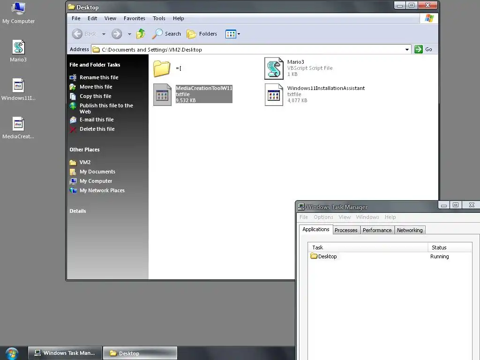
Task: Expand the Details section
Action: 78,211
